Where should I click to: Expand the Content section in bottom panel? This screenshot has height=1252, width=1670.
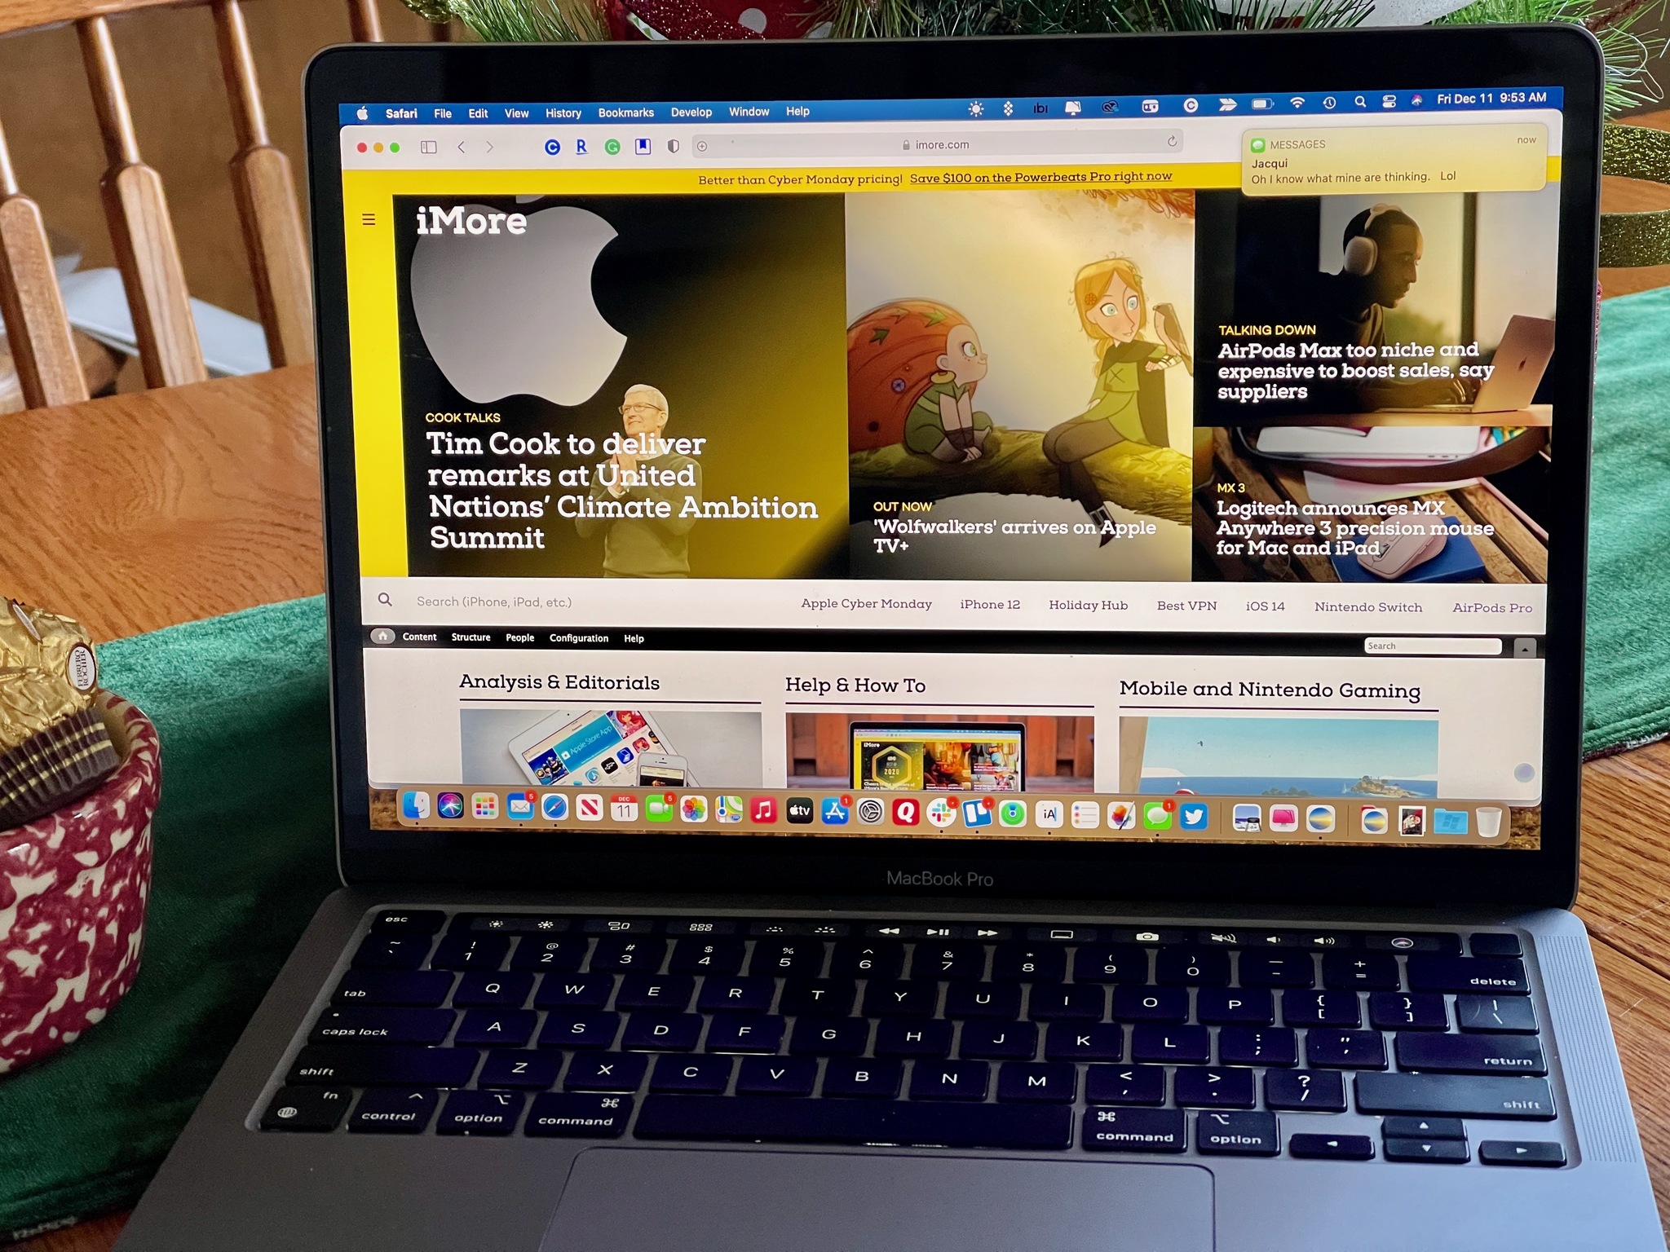(443, 638)
